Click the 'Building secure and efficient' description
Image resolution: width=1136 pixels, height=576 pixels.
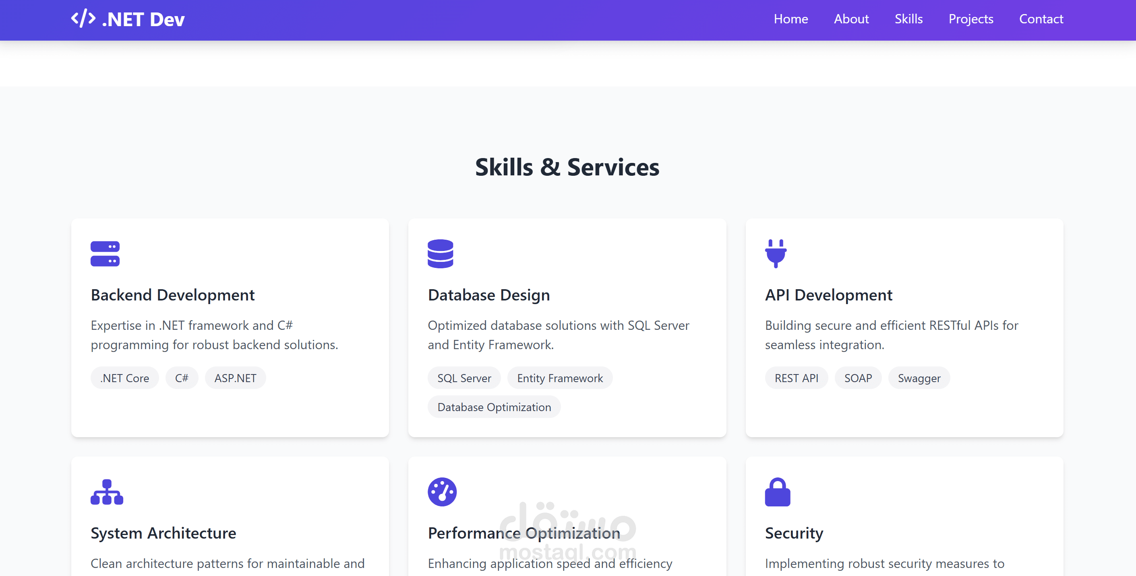click(x=892, y=335)
